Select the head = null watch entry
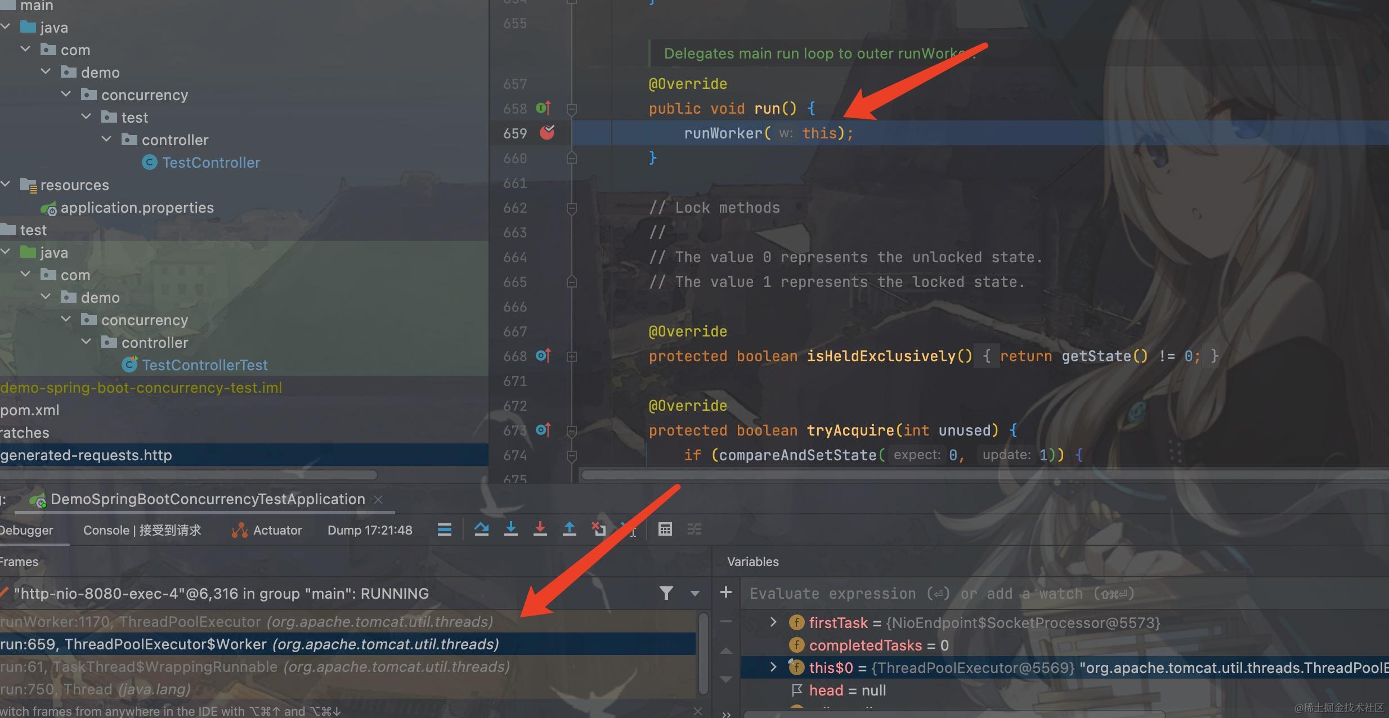This screenshot has width=1389, height=718. (x=839, y=690)
